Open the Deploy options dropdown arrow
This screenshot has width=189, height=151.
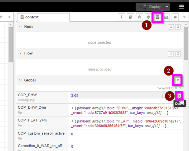click(x=167, y=7)
